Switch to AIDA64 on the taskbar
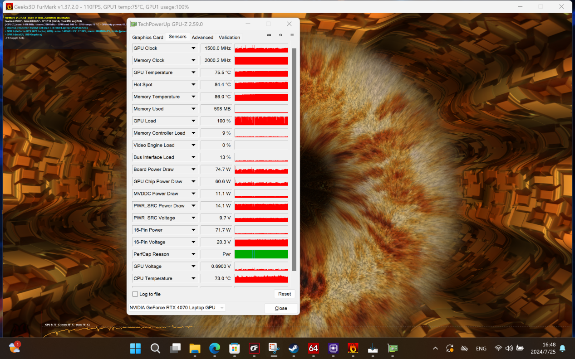The width and height of the screenshot is (575, 359). click(313, 348)
